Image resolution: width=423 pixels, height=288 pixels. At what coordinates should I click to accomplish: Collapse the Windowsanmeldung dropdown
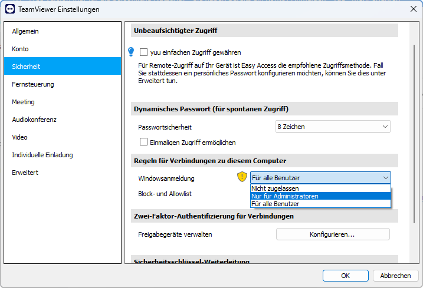click(x=386, y=177)
